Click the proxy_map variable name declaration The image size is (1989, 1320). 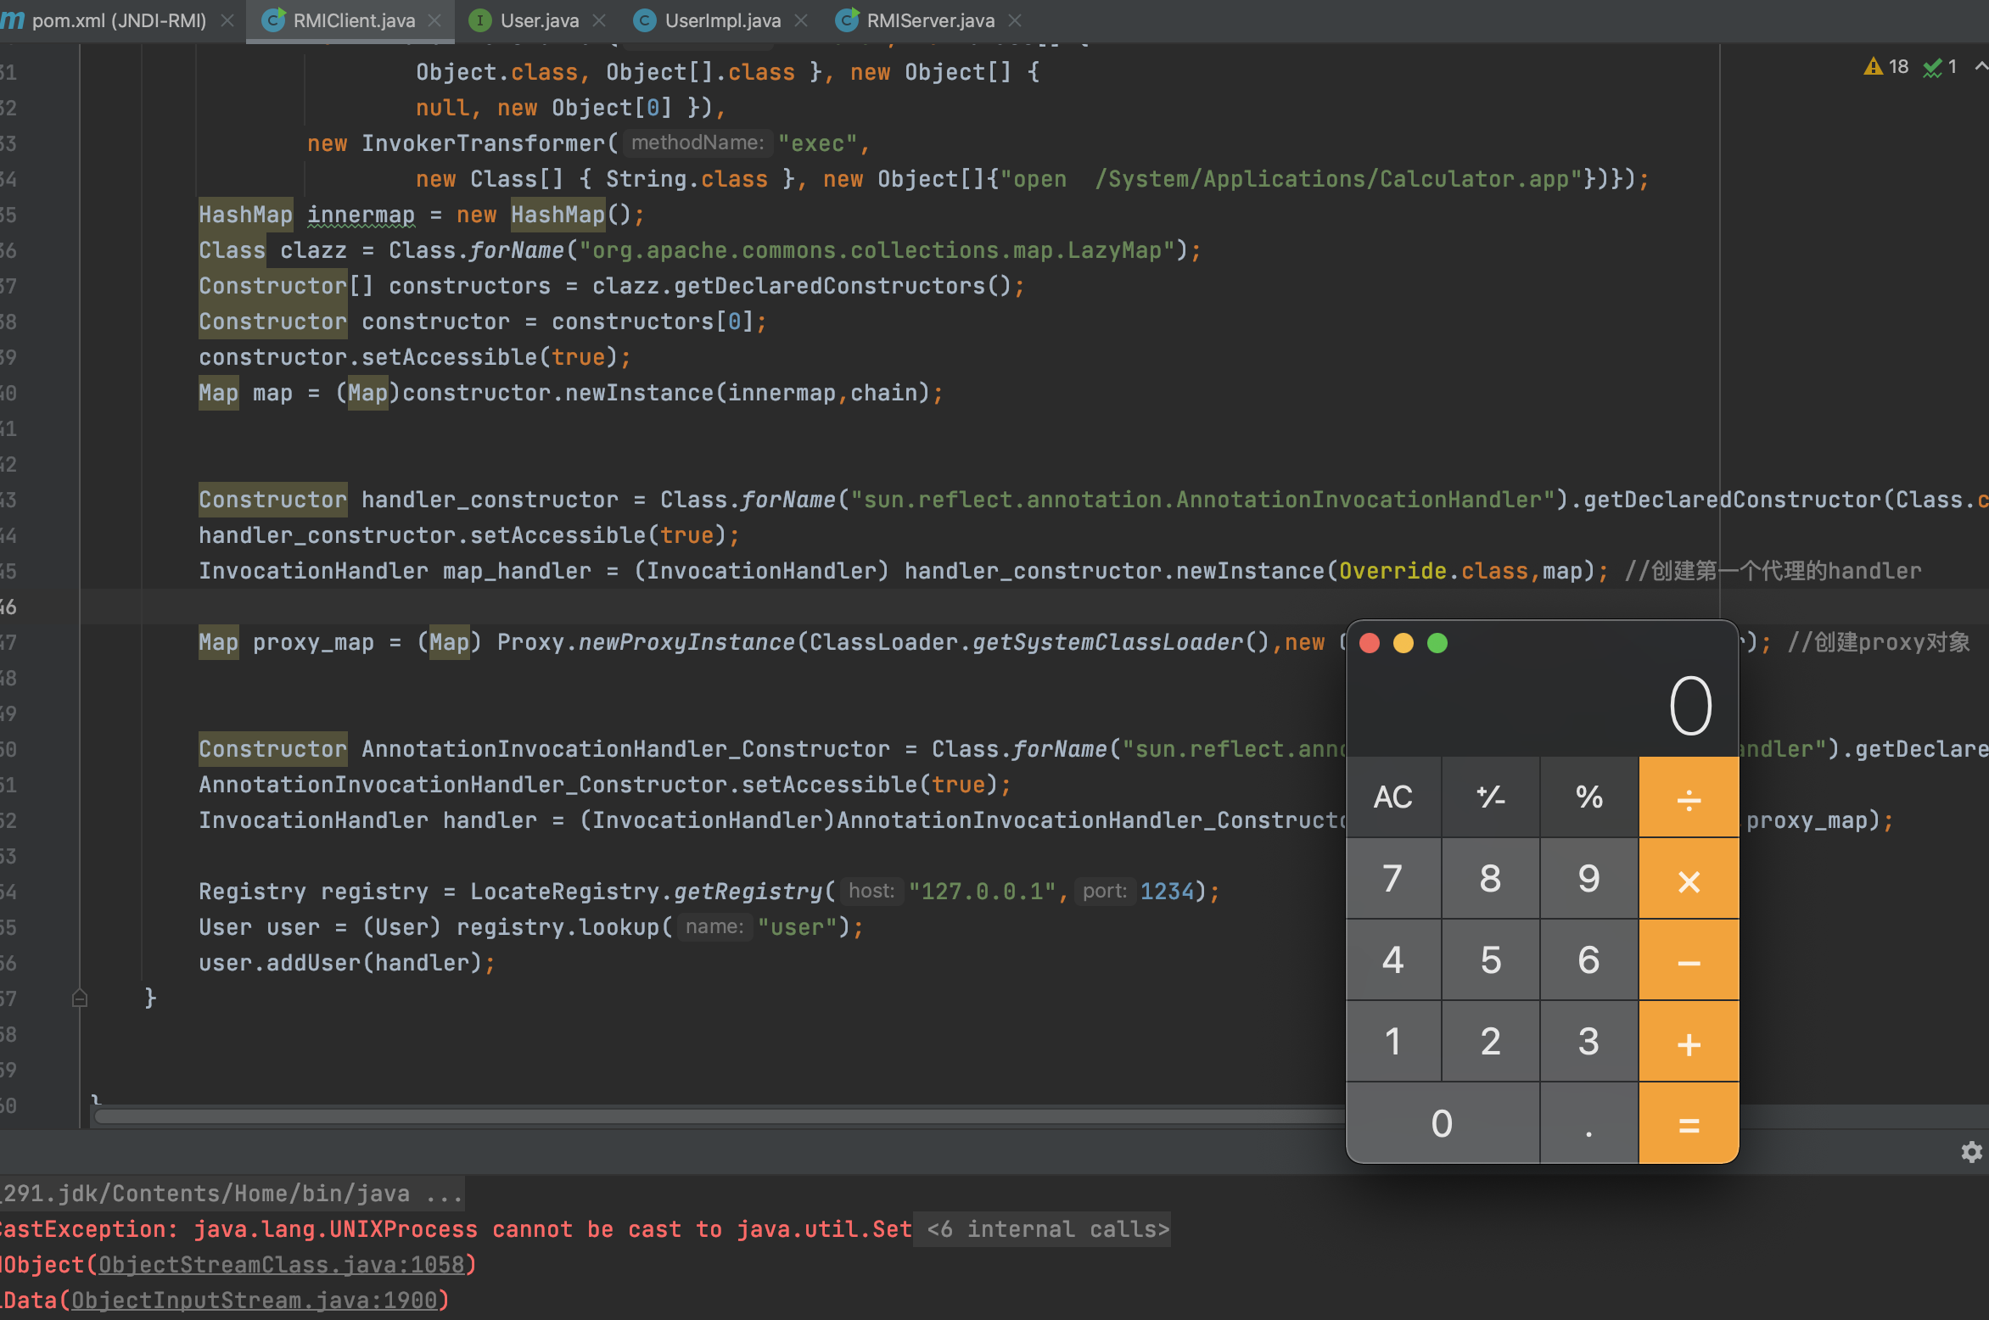313,642
